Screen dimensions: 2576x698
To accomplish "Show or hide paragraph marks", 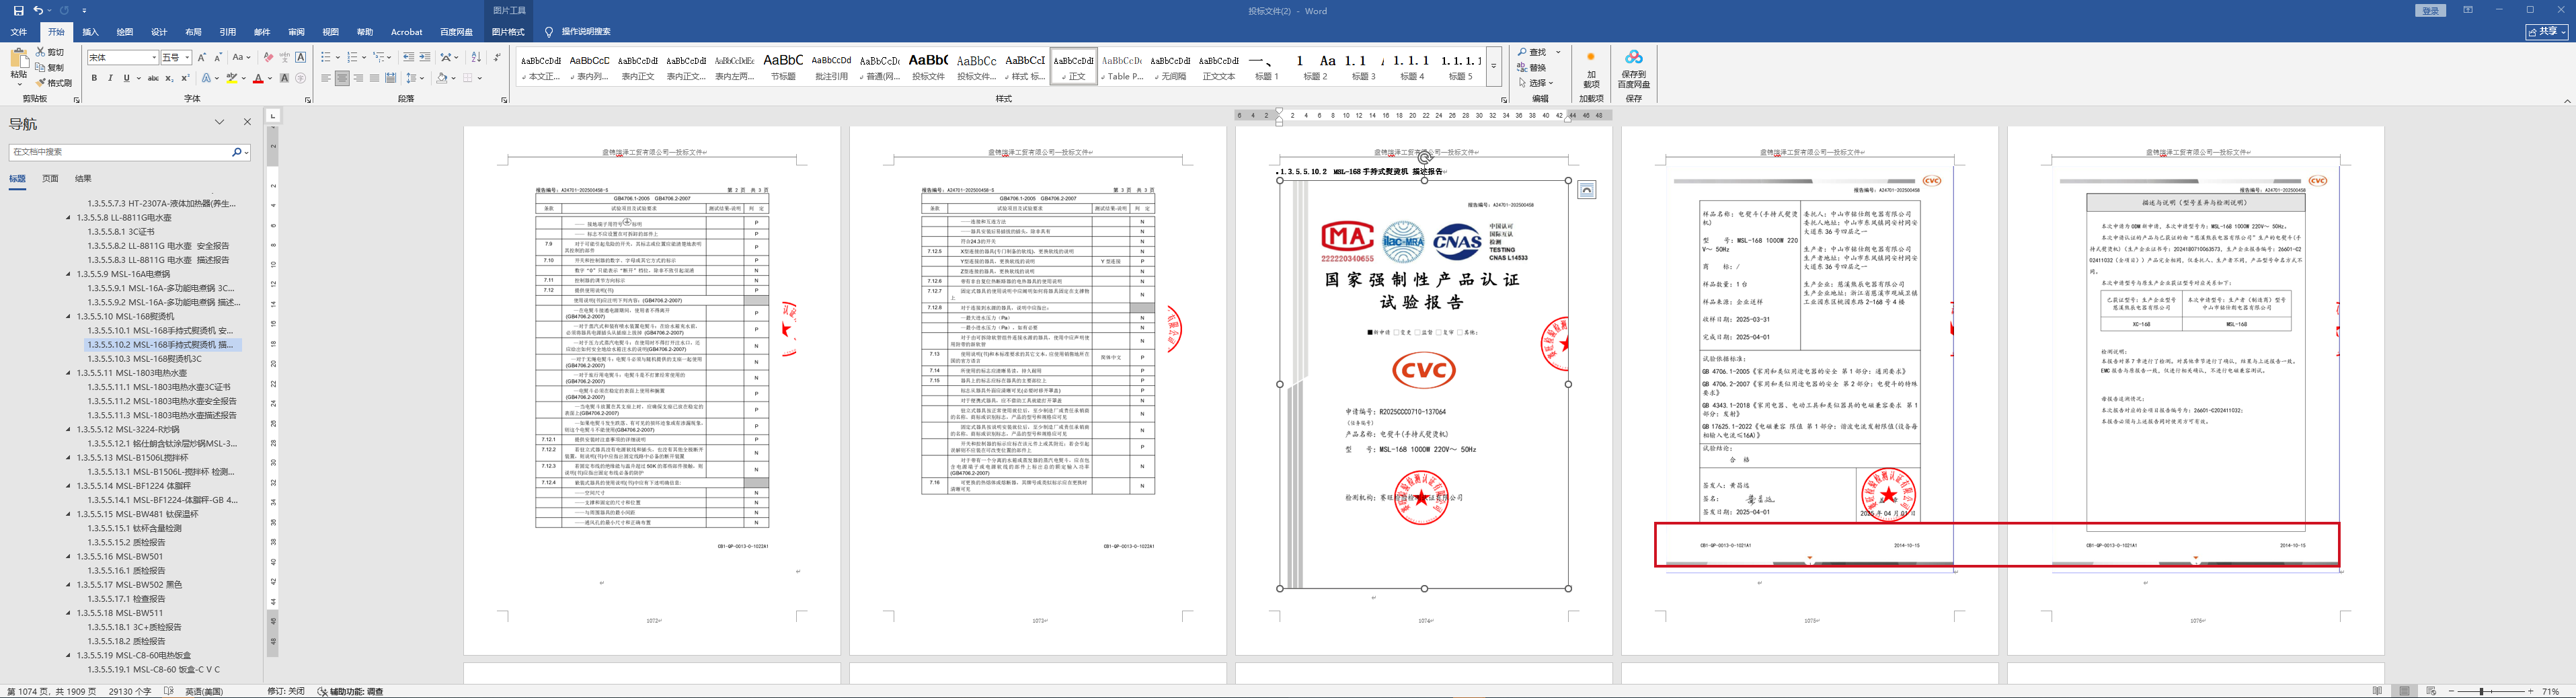I will point(497,57).
